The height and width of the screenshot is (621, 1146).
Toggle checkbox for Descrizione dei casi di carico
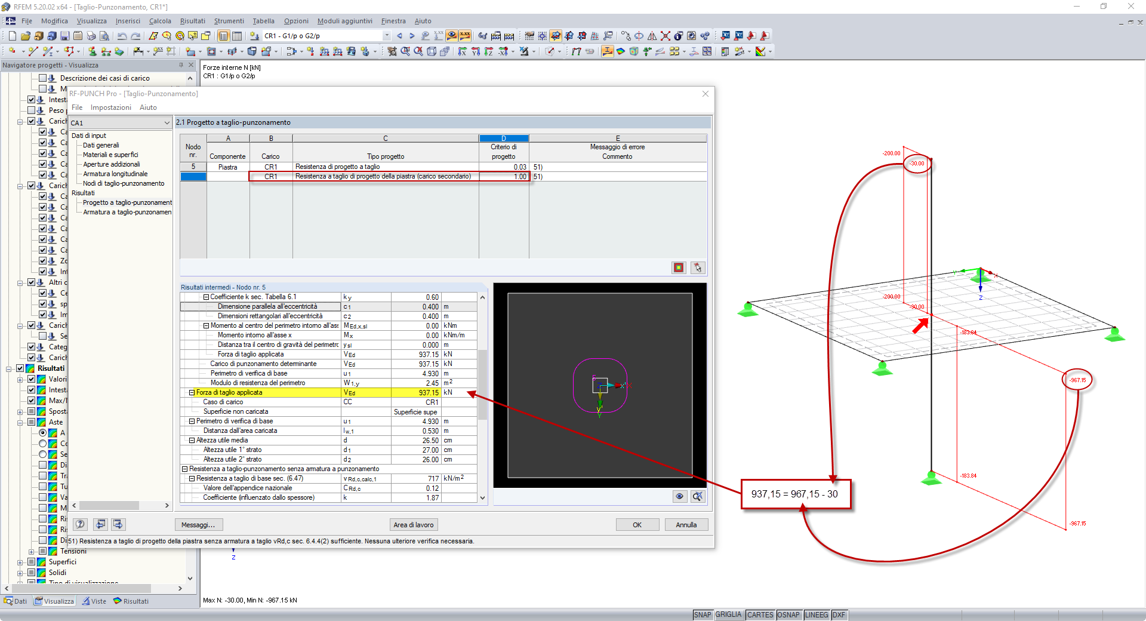coord(42,78)
